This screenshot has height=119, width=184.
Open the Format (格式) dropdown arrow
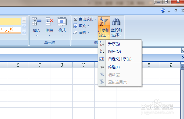tap(62, 35)
